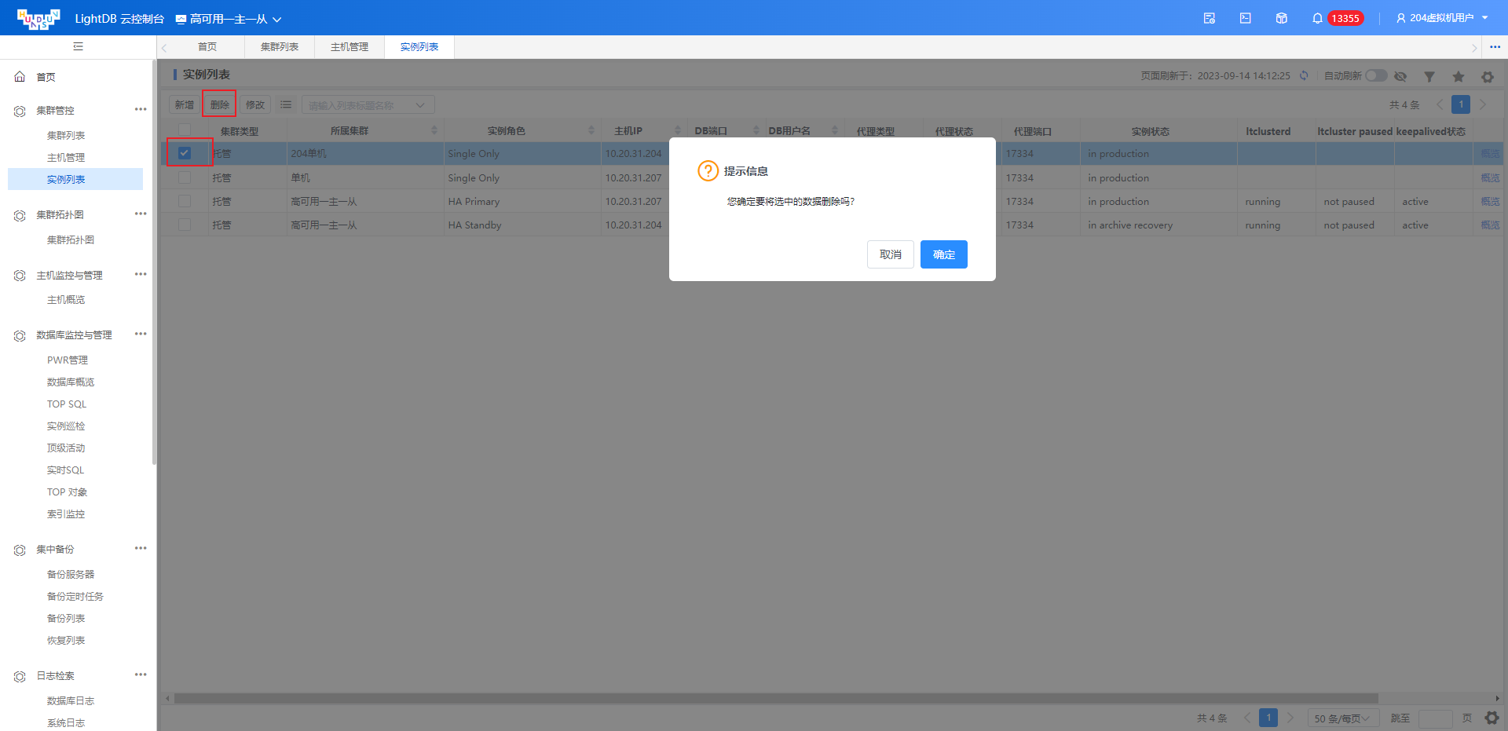Click the 集群拓扑图 section icon

click(20, 215)
